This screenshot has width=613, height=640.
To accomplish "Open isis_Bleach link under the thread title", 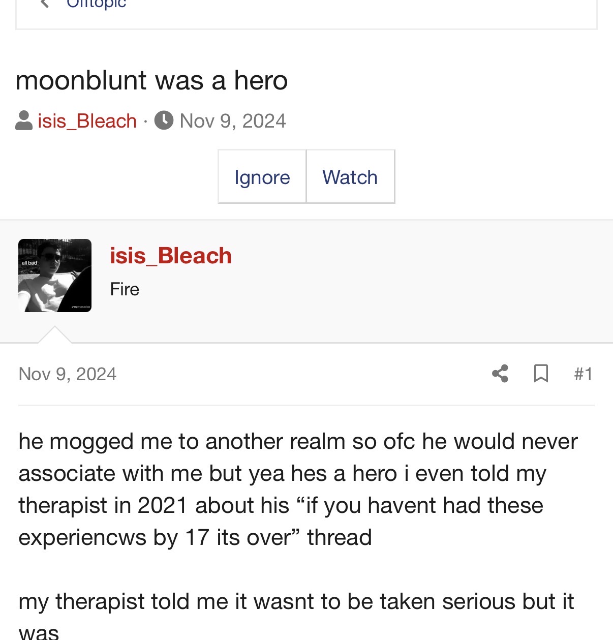I will coord(87,121).
